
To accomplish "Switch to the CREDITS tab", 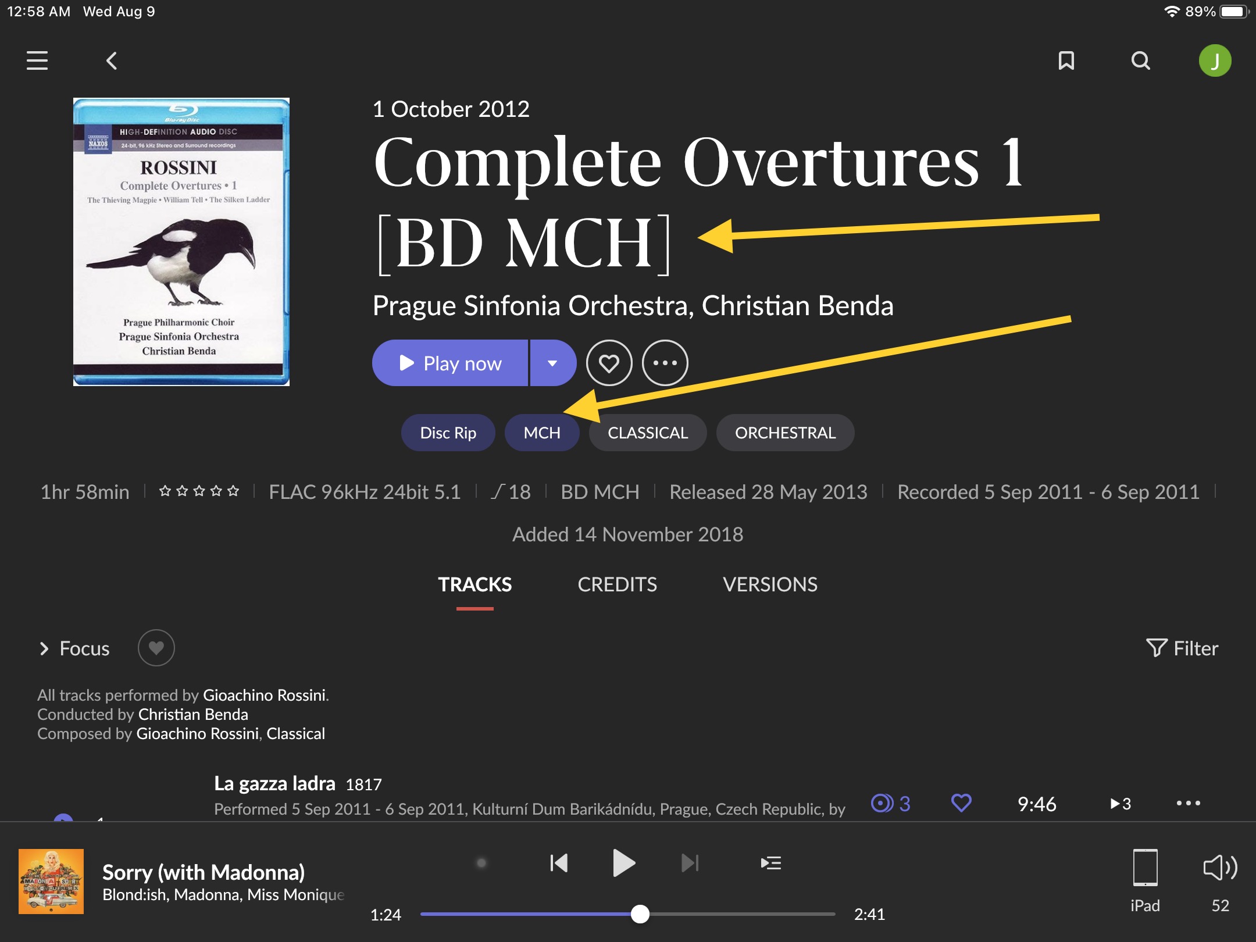I will tap(617, 584).
